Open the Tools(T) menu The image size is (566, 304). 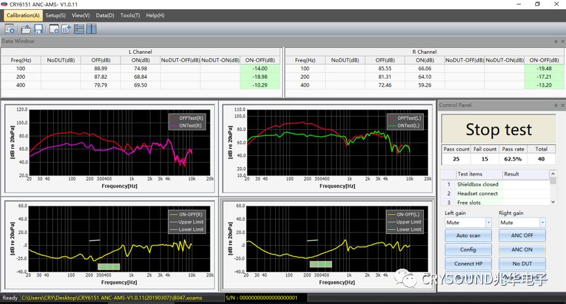pos(130,15)
